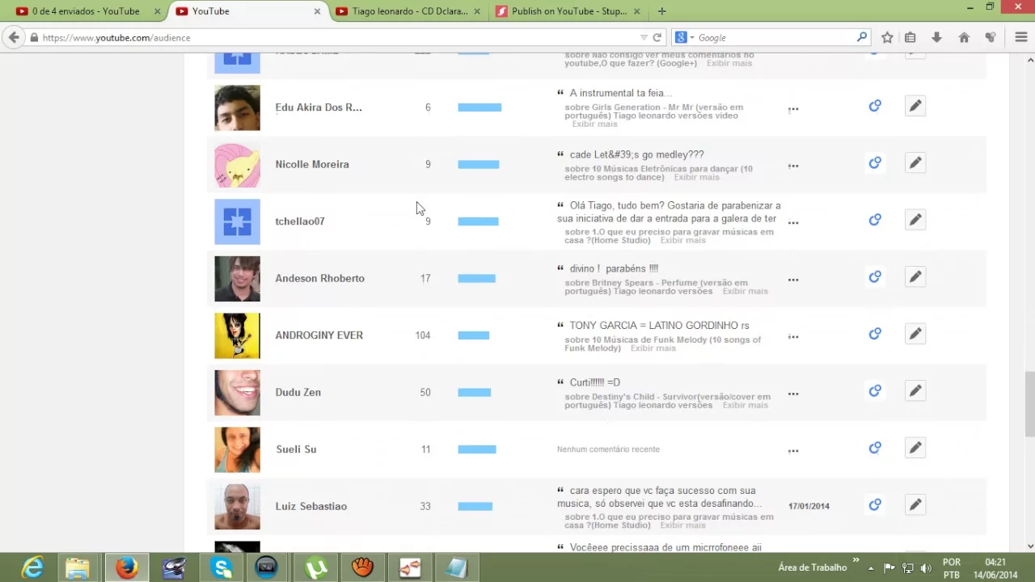Open Internet Explorer from the taskbar
1035x582 pixels.
(x=32, y=567)
